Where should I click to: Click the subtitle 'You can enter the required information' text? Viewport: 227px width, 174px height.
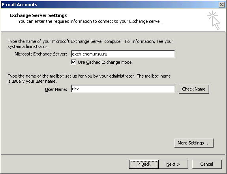(x=90, y=21)
